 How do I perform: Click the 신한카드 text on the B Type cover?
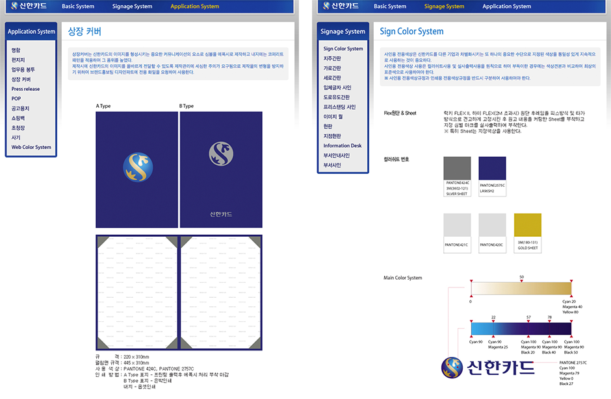[x=221, y=214]
